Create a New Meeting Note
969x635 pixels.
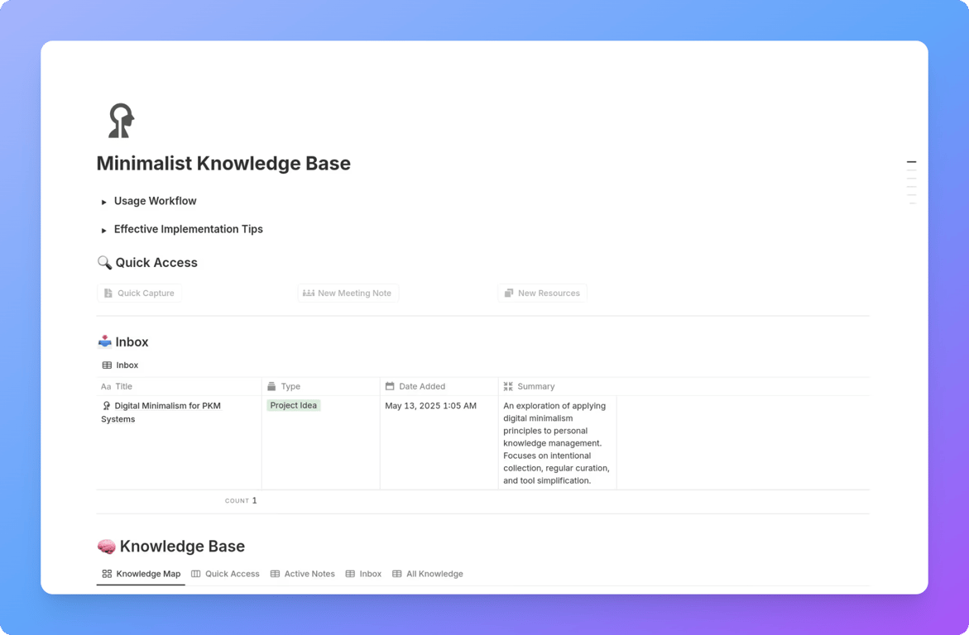pos(348,293)
